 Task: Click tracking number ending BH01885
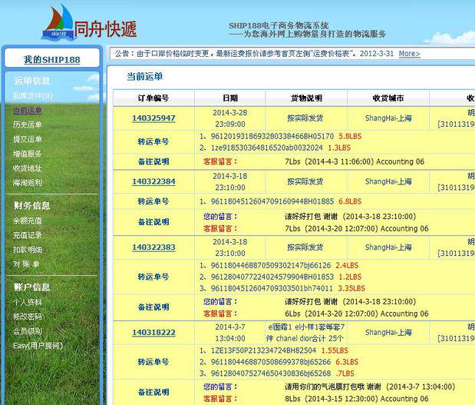coord(272,201)
